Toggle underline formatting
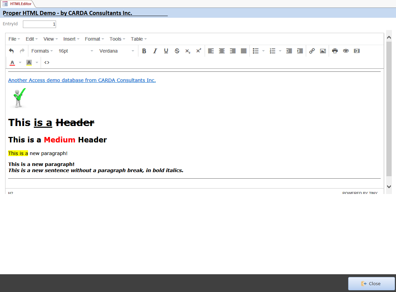The height and width of the screenshot is (292, 396). (x=166, y=51)
